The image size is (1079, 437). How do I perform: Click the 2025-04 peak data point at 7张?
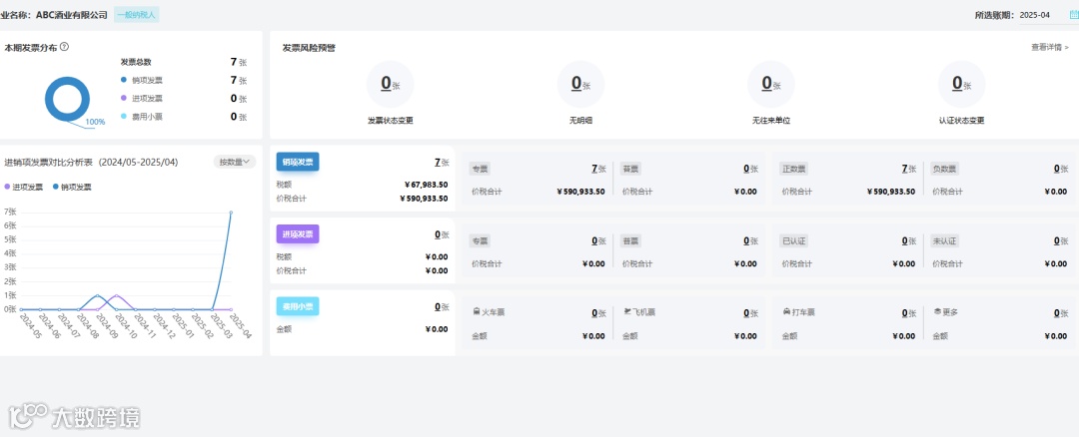click(x=231, y=213)
